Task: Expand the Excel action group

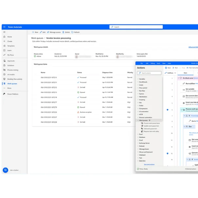Action: (138, 134)
